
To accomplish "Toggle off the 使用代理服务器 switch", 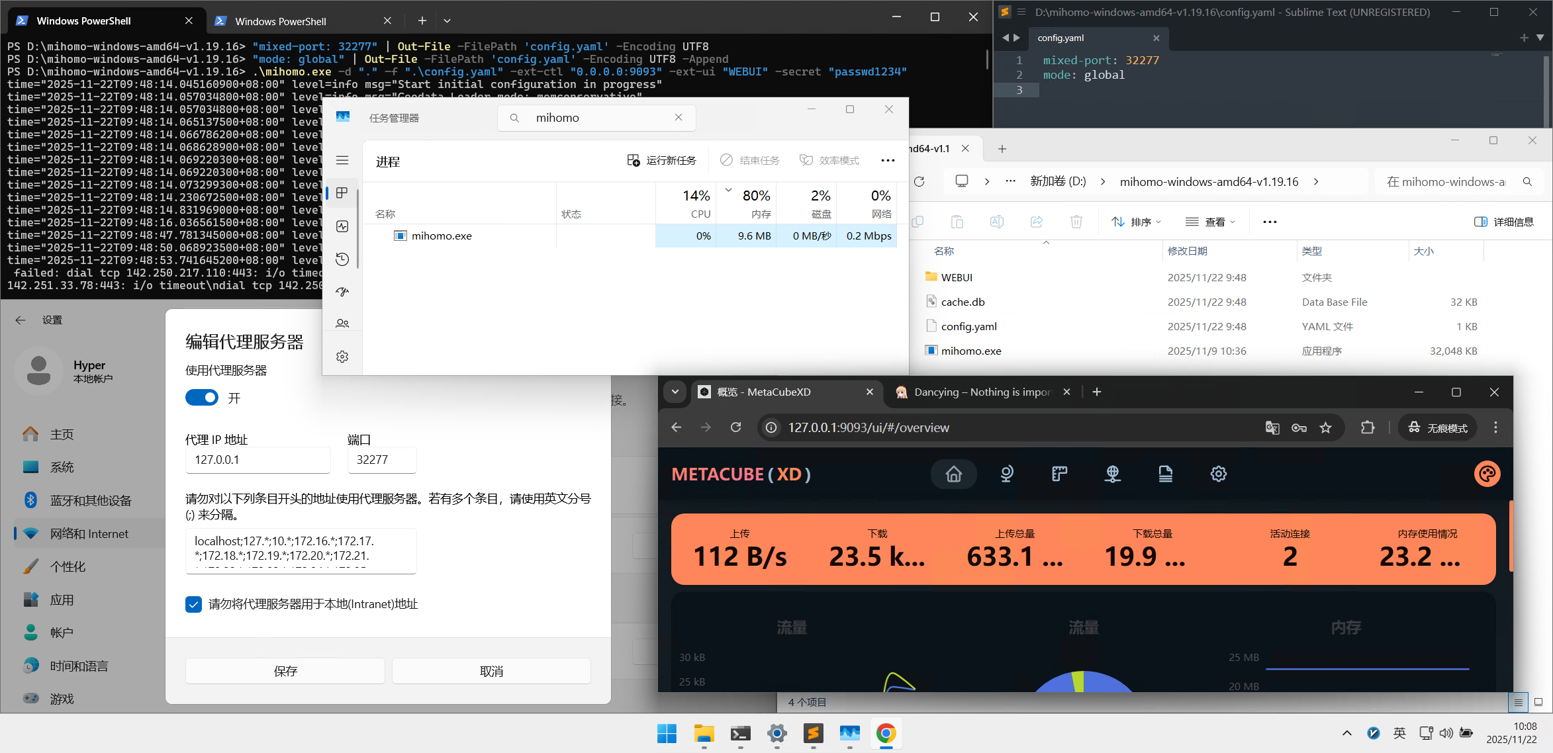I will tap(202, 397).
